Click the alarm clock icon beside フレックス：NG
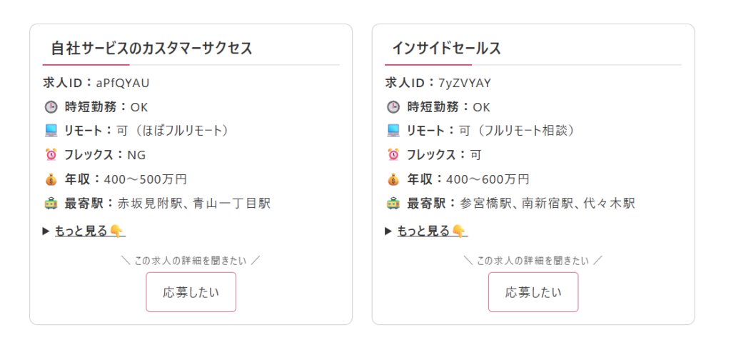This screenshot has height=350, width=731. point(50,154)
